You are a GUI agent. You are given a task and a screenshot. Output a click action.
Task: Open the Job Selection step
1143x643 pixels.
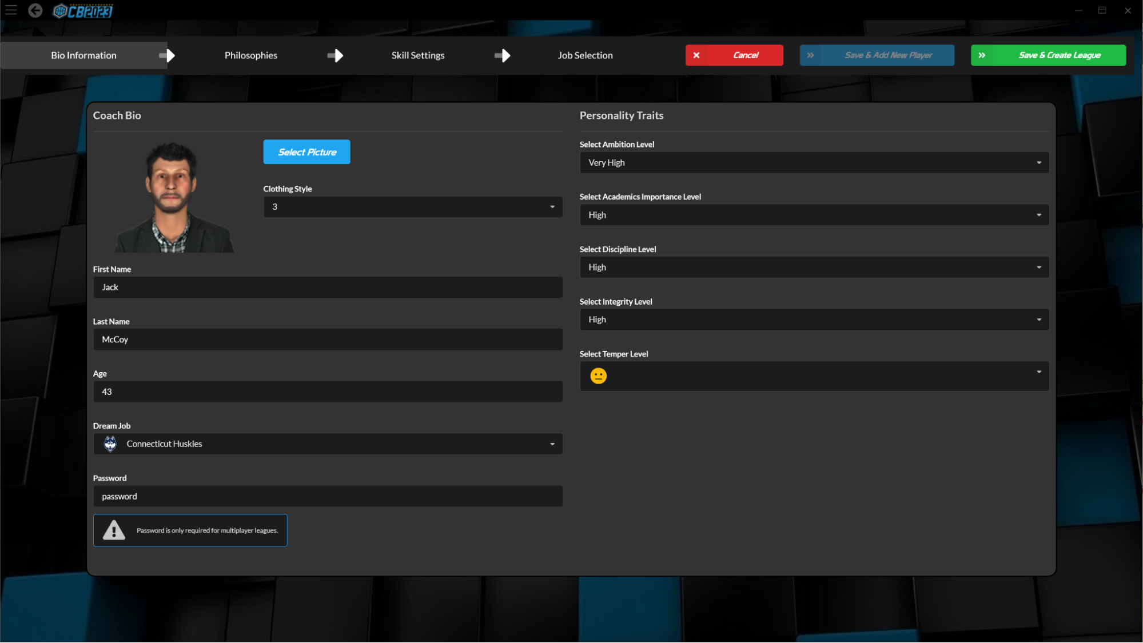(x=585, y=55)
